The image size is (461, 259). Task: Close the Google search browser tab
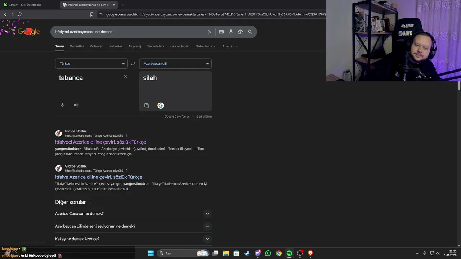click(114, 5)
